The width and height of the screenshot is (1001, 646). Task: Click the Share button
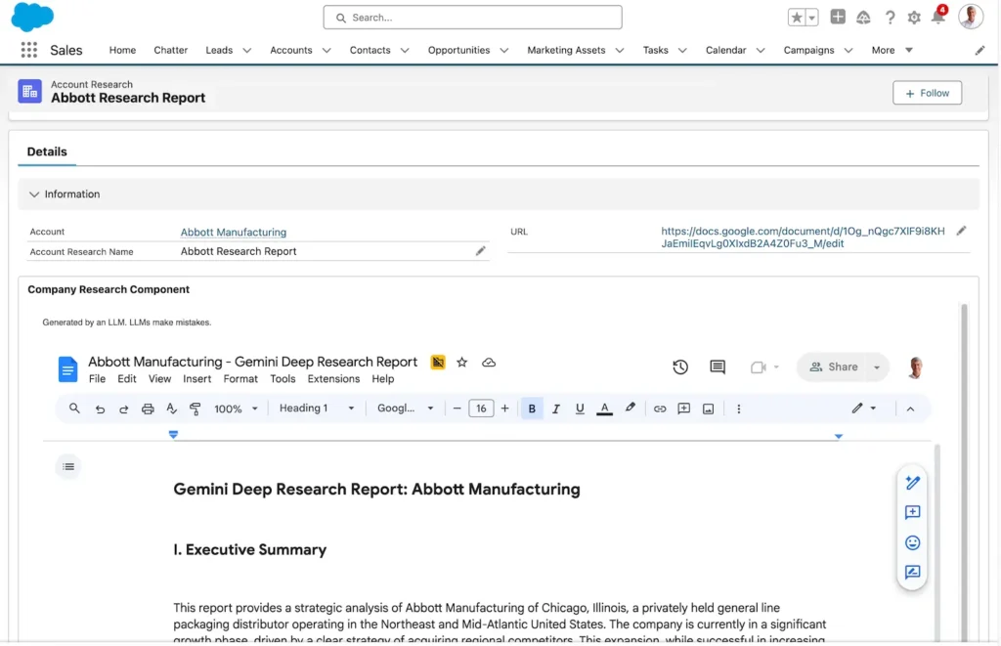[x=834, y=367]
